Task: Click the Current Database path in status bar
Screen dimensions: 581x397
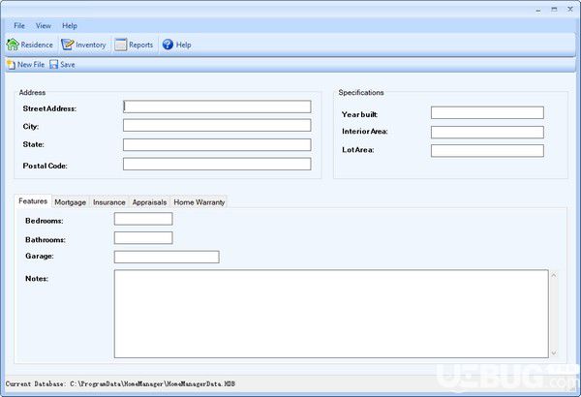Action: coord(120,383)
